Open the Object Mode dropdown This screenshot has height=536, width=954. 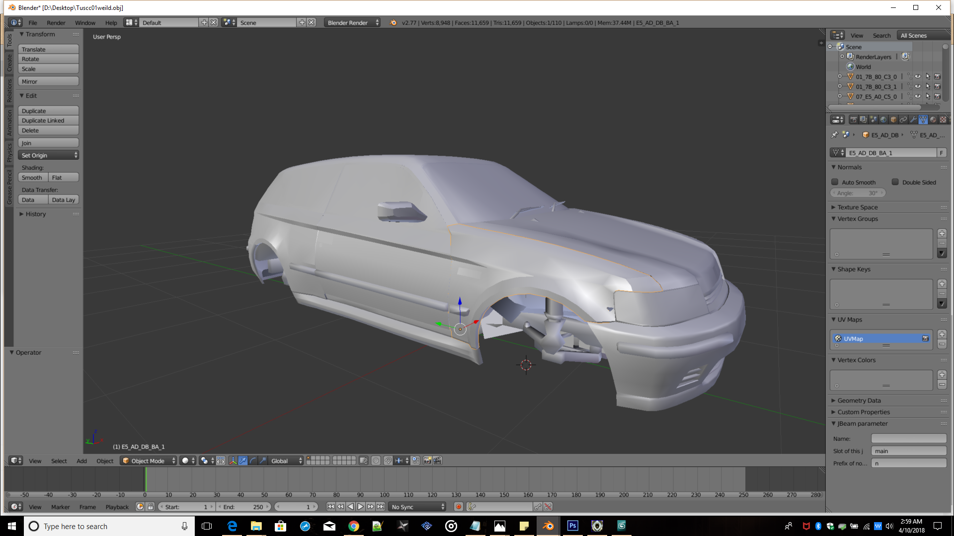click(149, 461)
